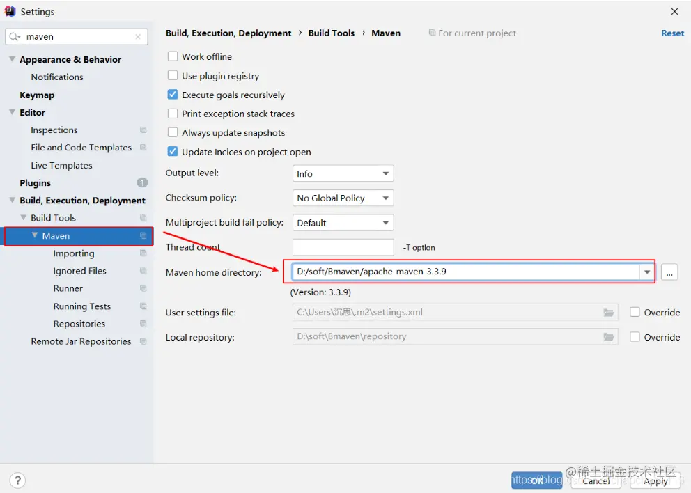The height and width of the screenshot is (493, 691).
Task: Click project-level icon beside File and Code Templates
Action: tap(143, 147)
